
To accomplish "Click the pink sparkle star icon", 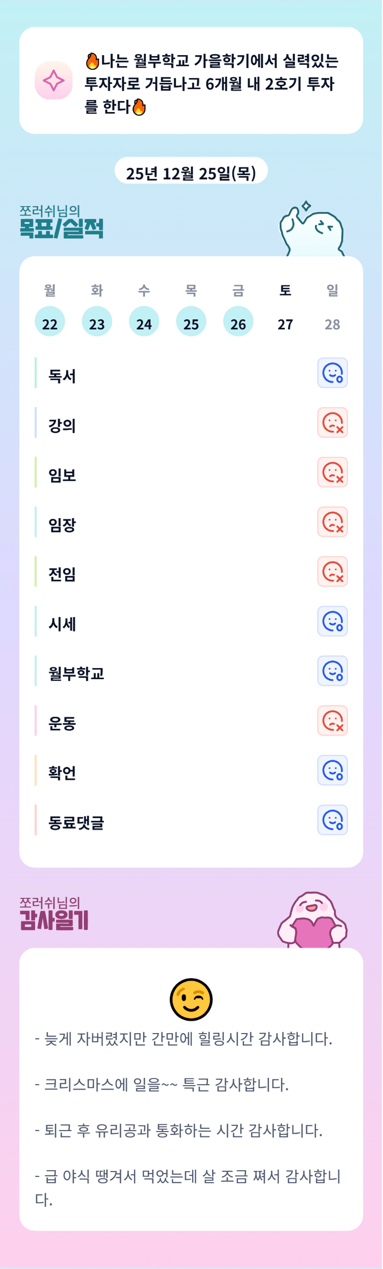I will point(54,80).
